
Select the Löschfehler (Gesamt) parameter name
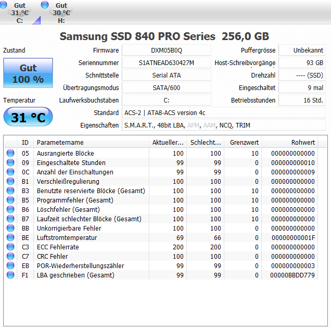68,209
